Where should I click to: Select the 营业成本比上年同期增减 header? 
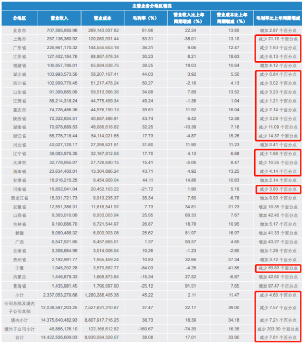pos(232,18)
